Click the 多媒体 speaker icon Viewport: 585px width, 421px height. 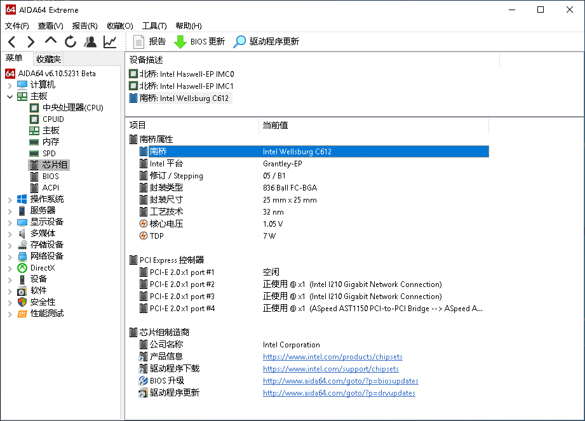(22, 234)
